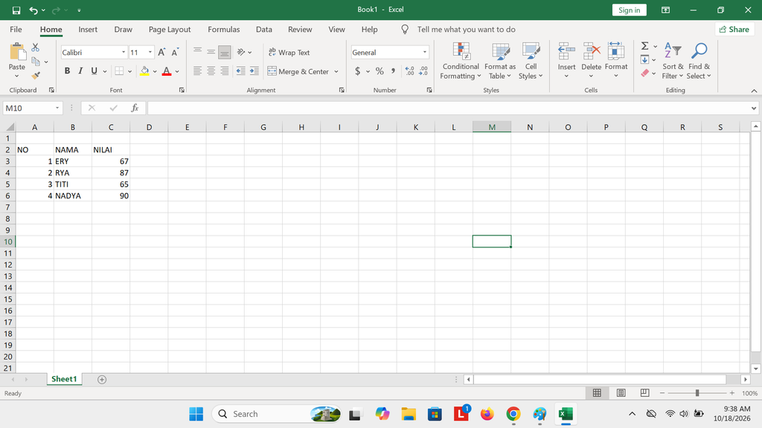Toggle Underline formatting

tap(94, 71)
